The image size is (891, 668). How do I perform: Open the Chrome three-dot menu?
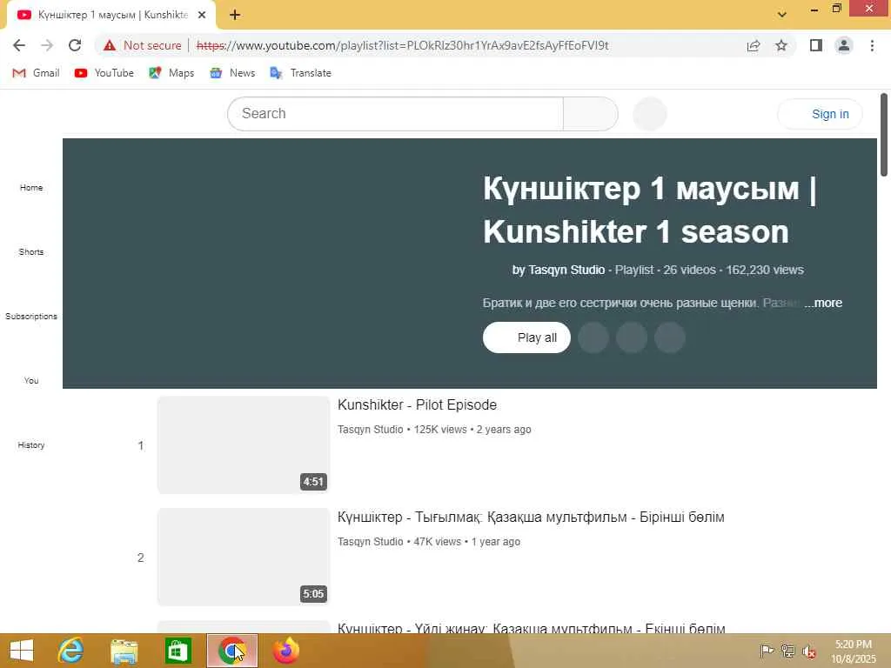[872, 45]
